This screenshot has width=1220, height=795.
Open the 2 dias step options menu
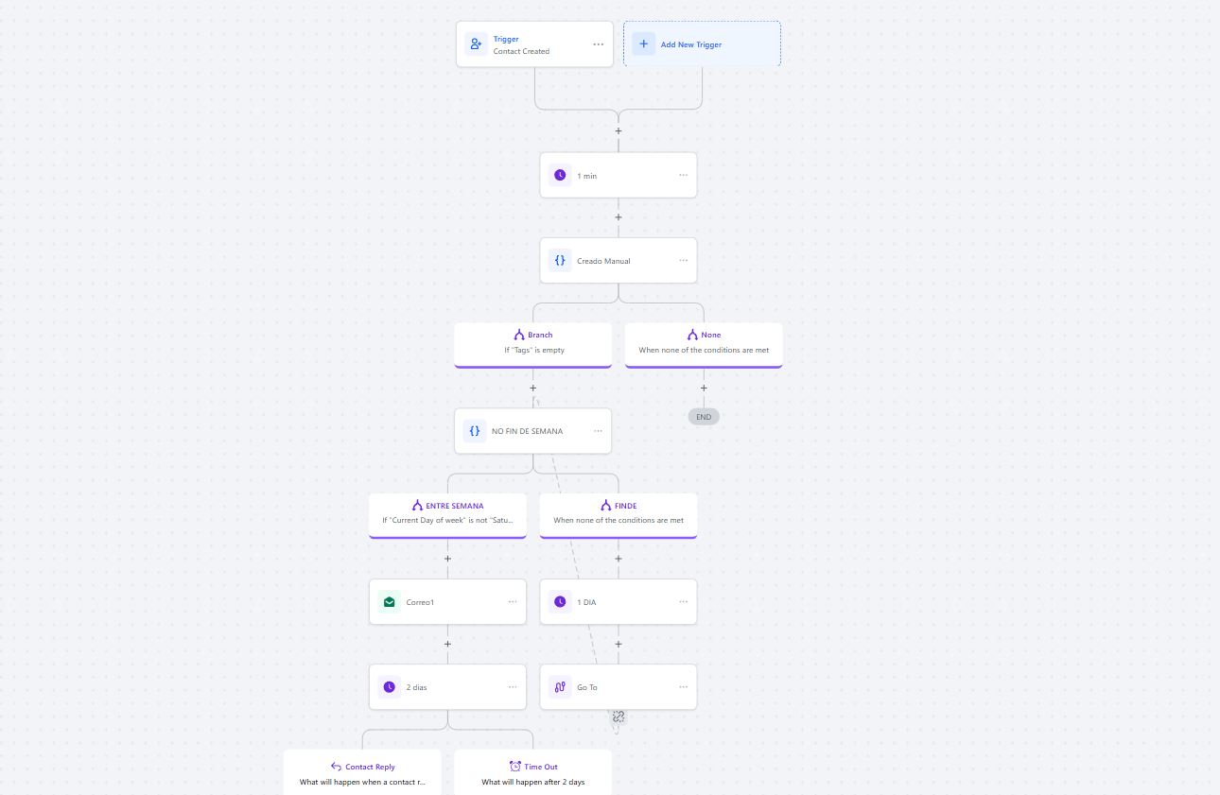click(x=513, y=687)
